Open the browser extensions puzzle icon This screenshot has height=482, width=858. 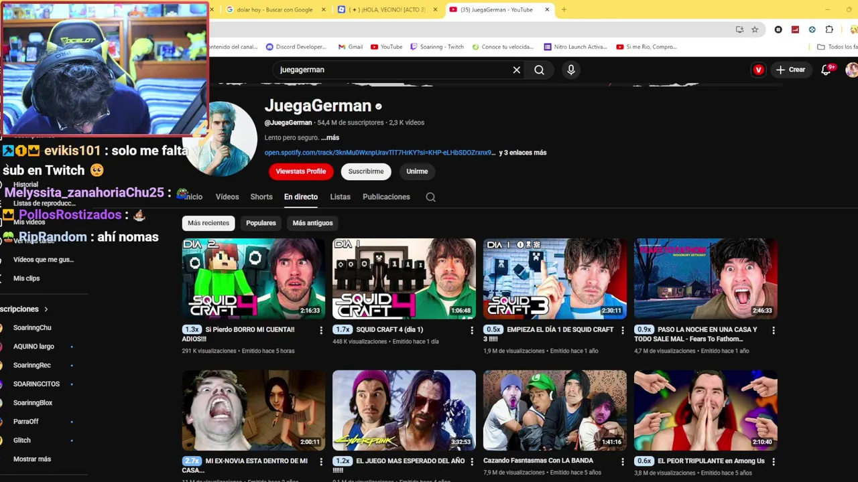click(x=829, y=29)
